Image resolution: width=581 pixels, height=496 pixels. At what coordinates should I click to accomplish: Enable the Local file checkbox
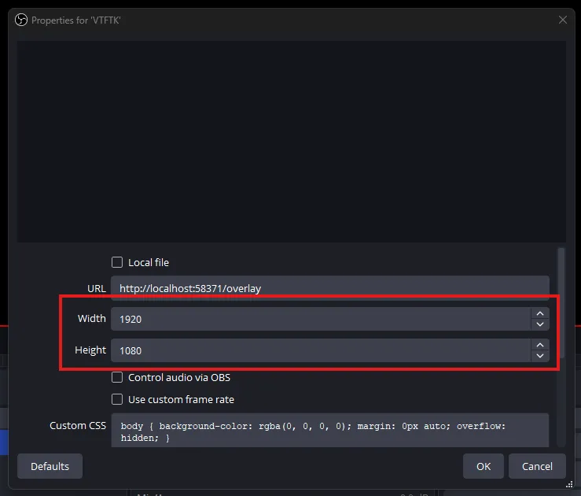point(117,262)
